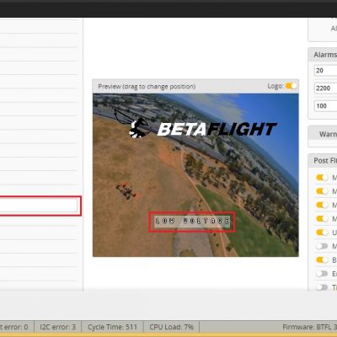Disable the Post Flight toggle labeled 'B'
The width and height of the screenshot is (337, 337).
click(x=322, y=260)
